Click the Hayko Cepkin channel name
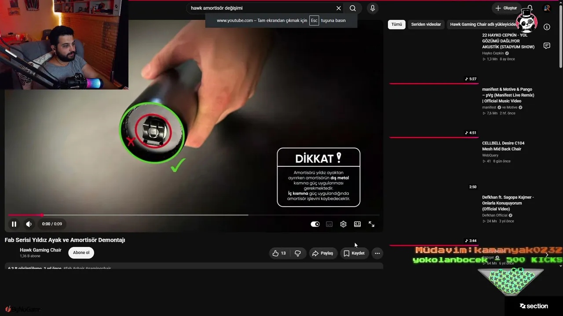563x316 pixels. [493, 54]
